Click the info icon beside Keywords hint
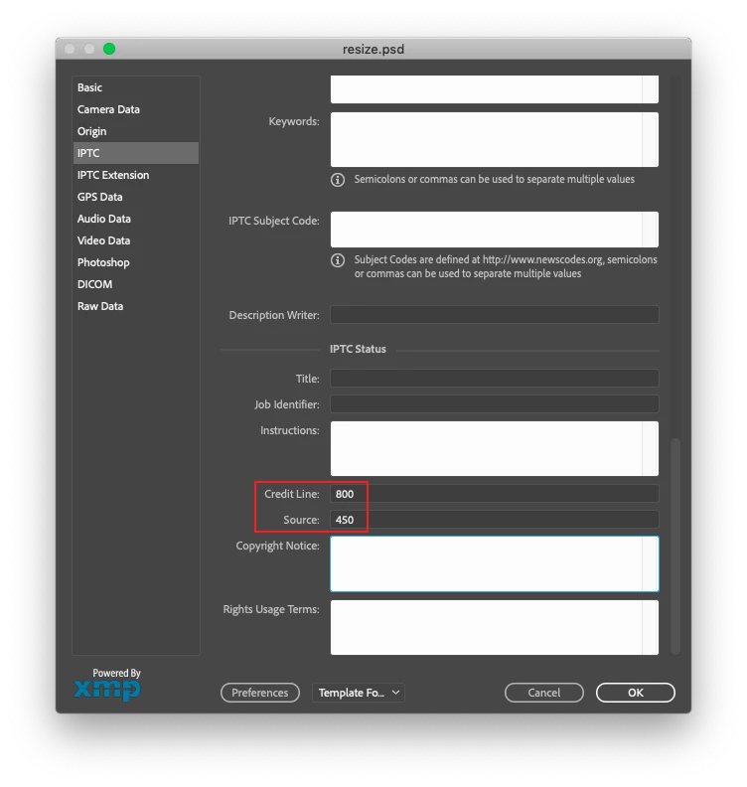Screen dimensions: 747x787 338,180
